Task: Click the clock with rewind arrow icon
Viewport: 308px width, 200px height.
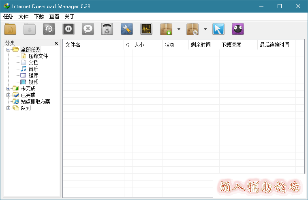Action: [x=49, y=29]
